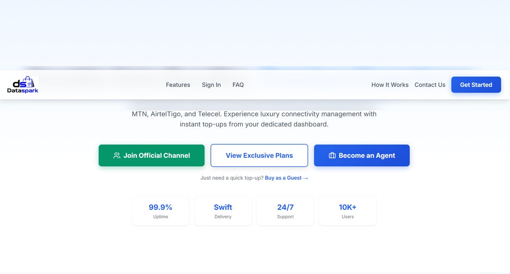Click the Dataspark logo
Viewport: 510px width, 274px height.
[23, 85]
